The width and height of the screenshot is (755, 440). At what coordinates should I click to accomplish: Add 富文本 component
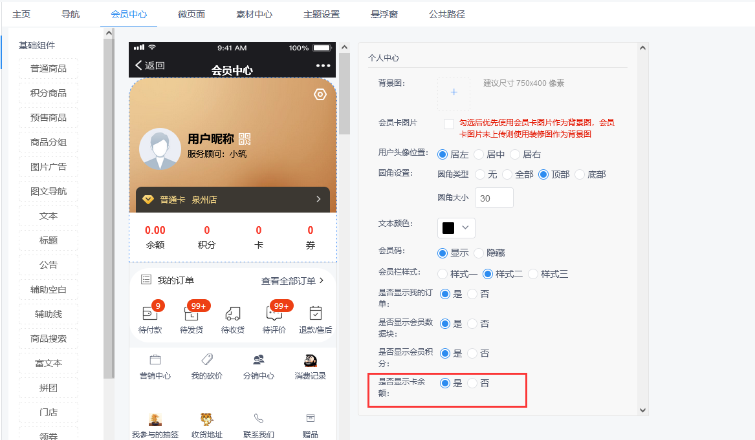pyautogui.click(x=49, y=364)
